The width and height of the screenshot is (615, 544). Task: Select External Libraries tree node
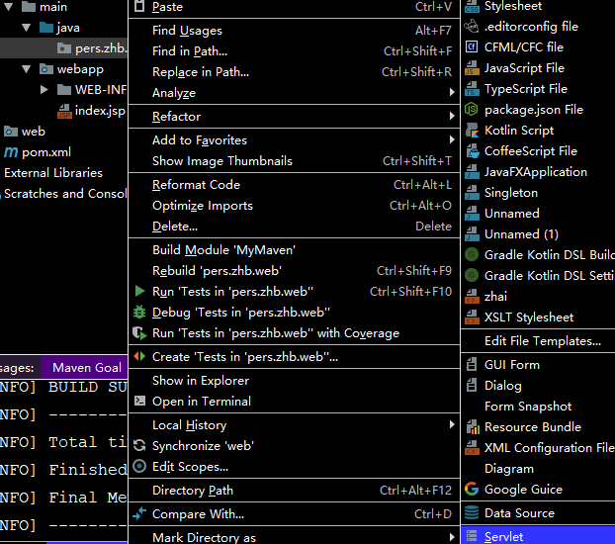[53, 173]
